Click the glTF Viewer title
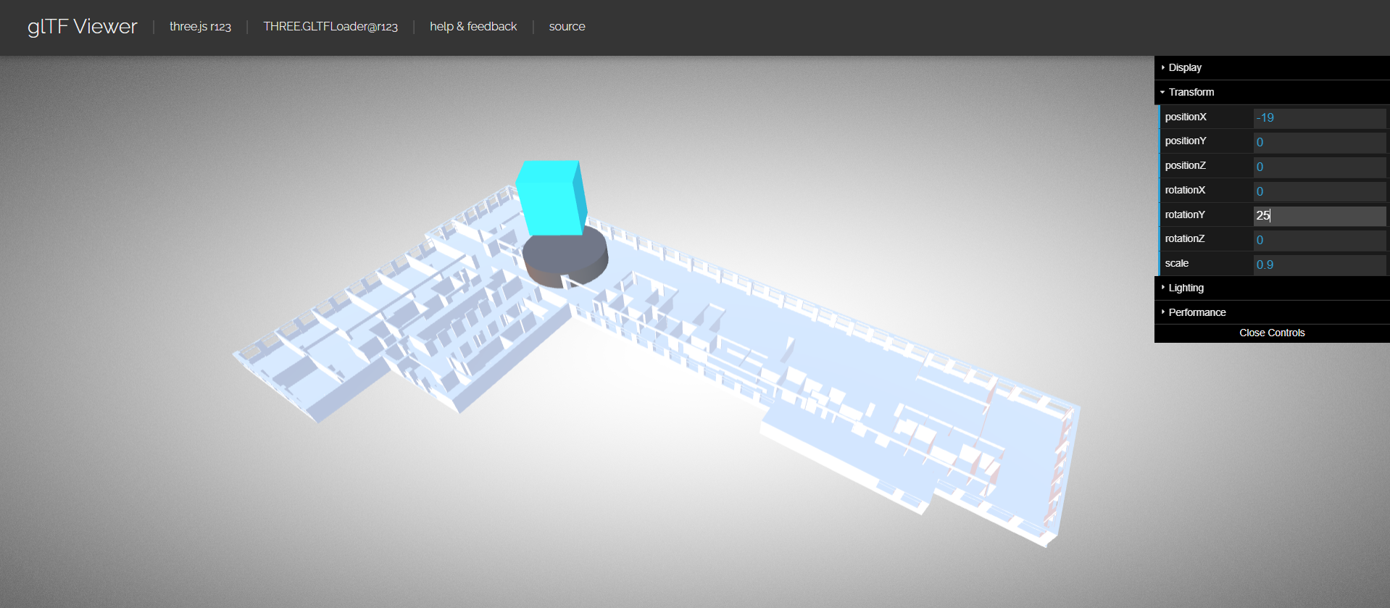Screen dimensions: 1390x608 (83, 27)
